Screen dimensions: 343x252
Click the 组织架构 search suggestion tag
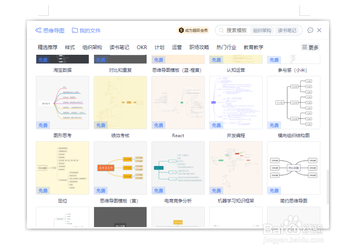click(262, 30)
